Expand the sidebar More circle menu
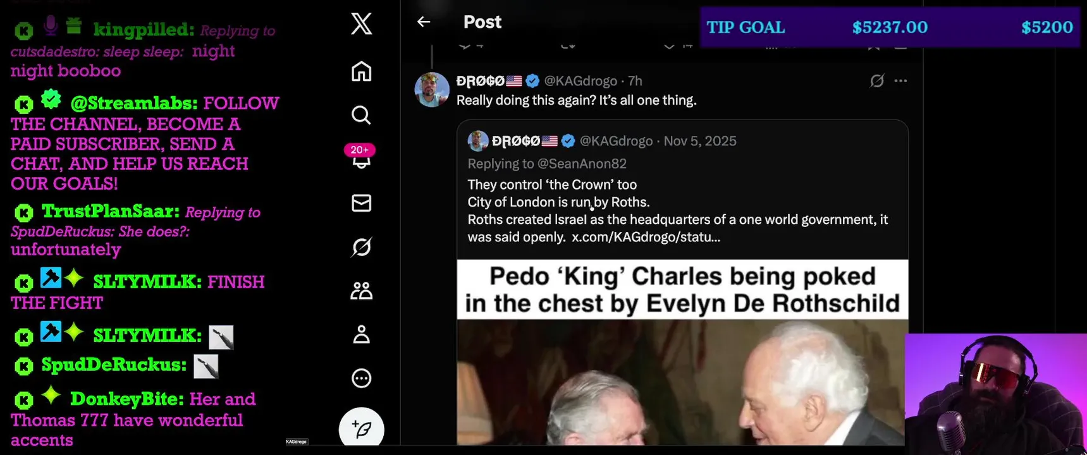Screen dimensions: 1087x455 tap(361, 378)
